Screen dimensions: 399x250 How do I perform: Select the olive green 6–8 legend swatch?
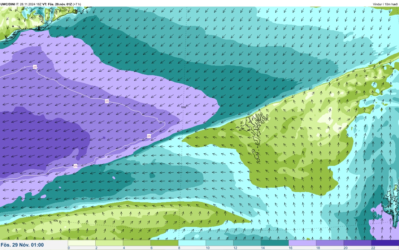coord(164,243)
